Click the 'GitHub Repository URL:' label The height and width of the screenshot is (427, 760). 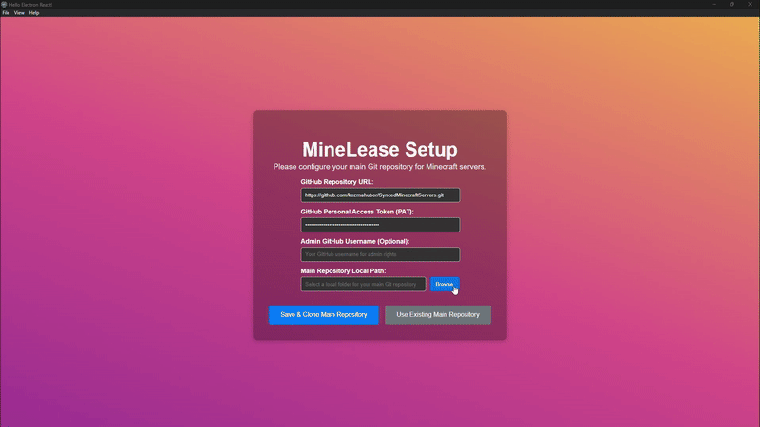click(x=337, y=182)
